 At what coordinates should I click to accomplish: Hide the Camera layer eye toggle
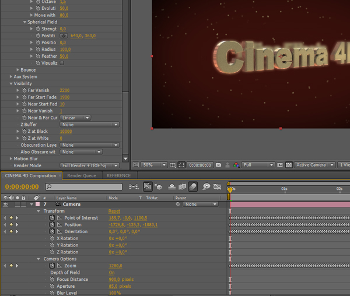pos(5,204)
